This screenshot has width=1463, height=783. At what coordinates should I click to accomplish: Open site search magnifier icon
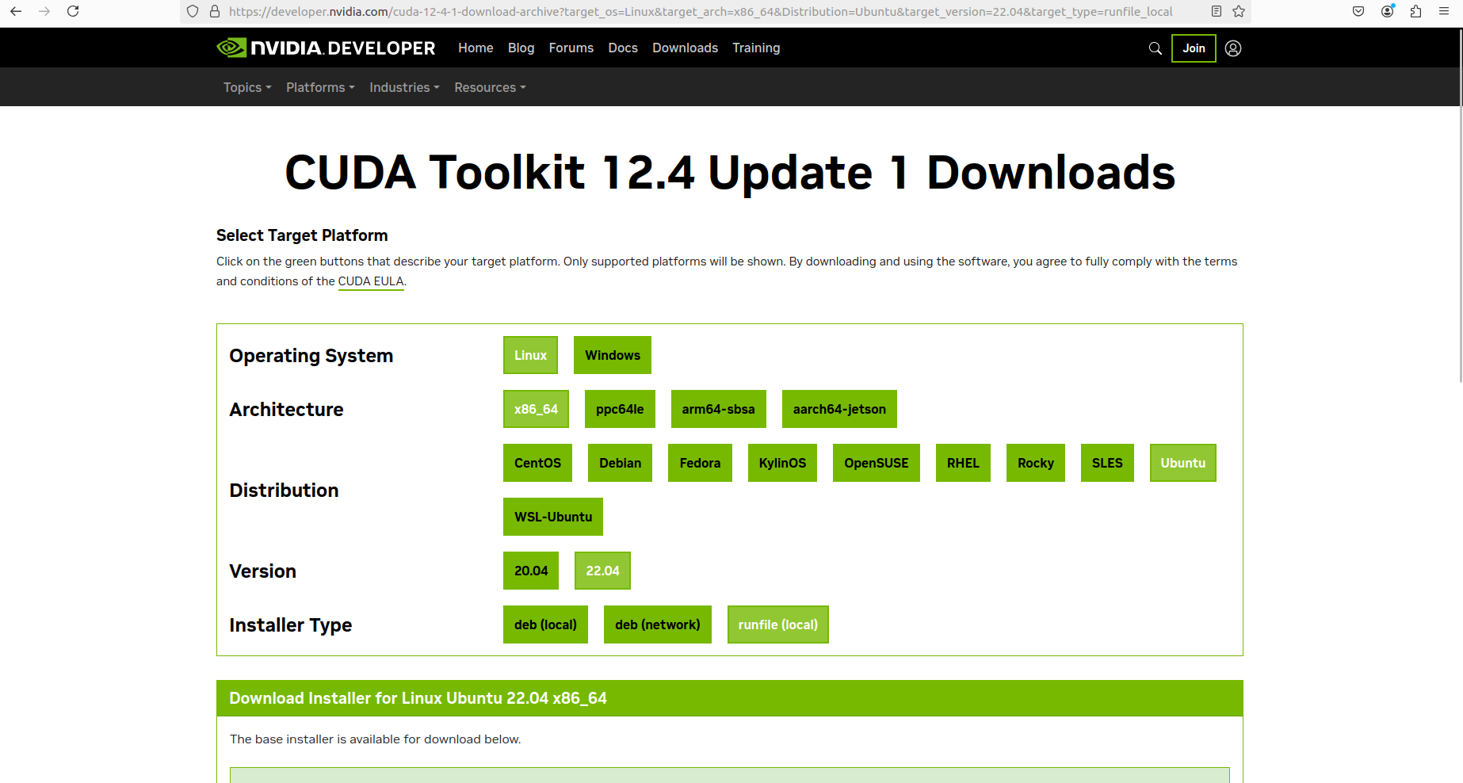tap(1156, 48)
